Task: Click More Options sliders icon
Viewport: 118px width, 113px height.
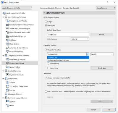Action: point(7,44)
